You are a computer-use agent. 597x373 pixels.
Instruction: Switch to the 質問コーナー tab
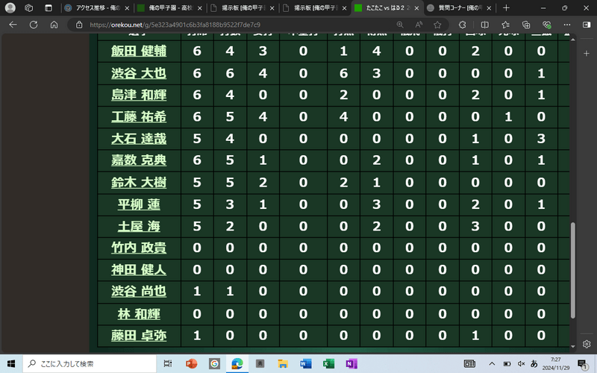coord(455,7)
